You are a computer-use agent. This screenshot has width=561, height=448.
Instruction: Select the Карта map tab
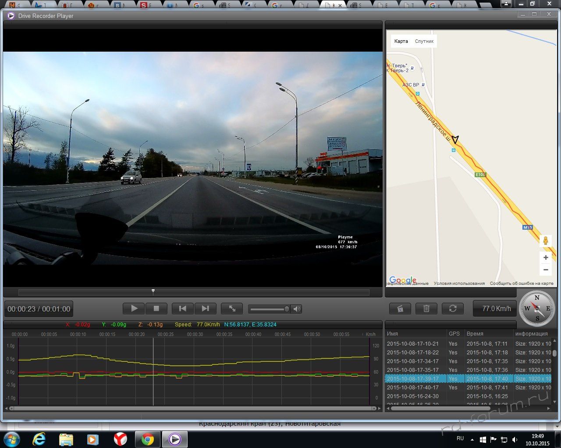[x=401, y=41]
